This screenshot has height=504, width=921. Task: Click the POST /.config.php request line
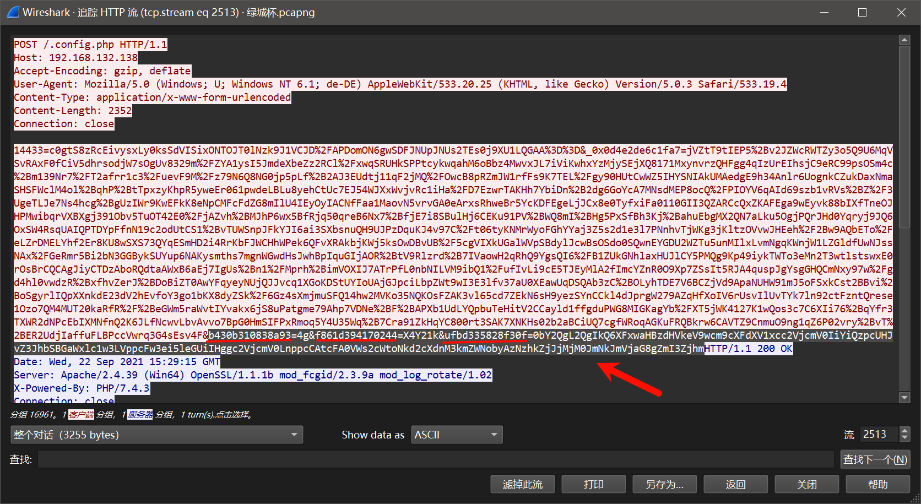click(x=90, y=45)
